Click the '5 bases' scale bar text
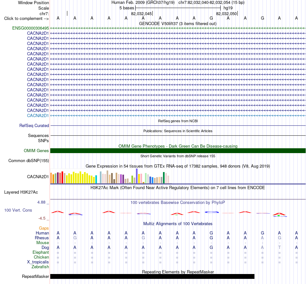 coord(127,8)
